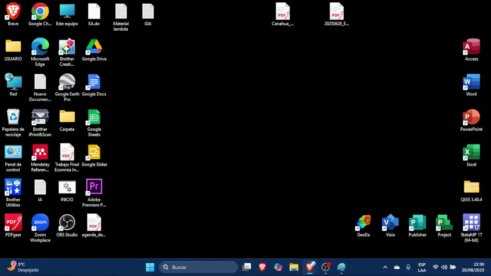Select the Google Sheets shortcut
The image size is (491, 276).
coord(94,123)
